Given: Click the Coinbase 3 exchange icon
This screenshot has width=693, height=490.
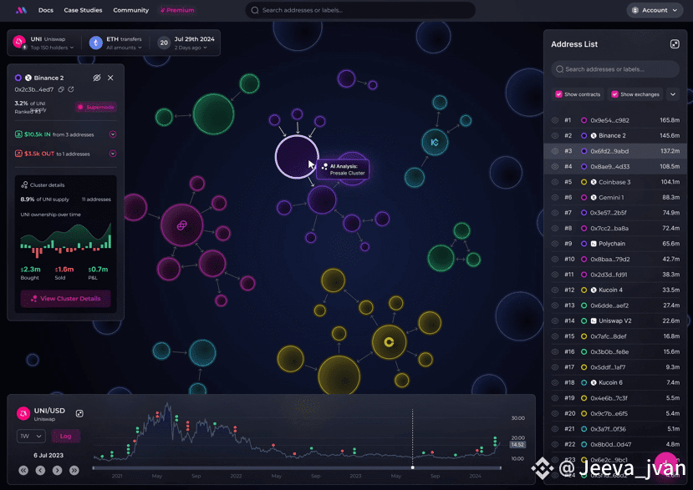Looking at the screenshot, I should click(x=594, y=182).
